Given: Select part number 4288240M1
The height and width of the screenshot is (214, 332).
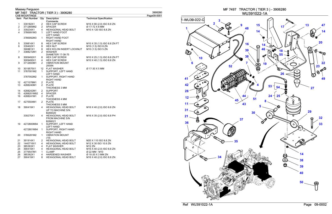Looking at the screenshot, I should tap(30, 85).
